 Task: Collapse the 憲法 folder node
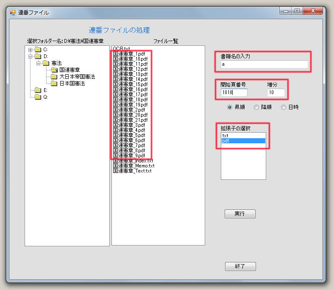[38, 63]
